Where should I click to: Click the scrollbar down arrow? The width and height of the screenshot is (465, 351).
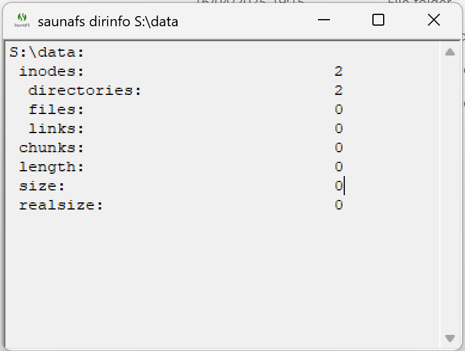(x=450, y=338)
